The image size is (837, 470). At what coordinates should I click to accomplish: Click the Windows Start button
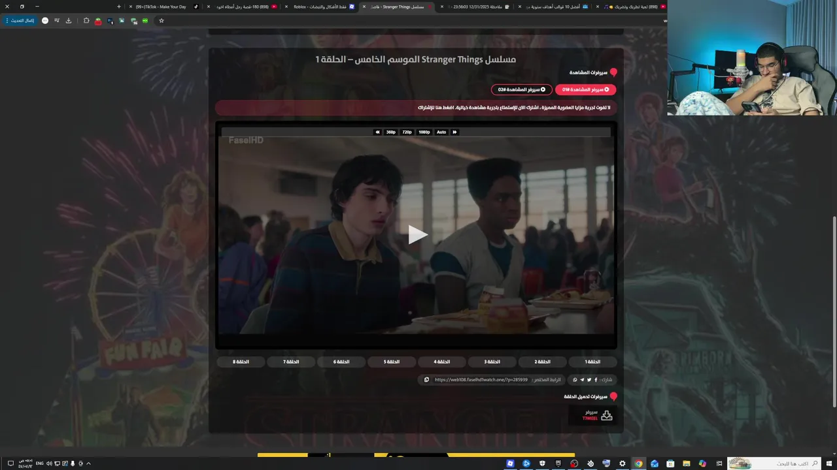pos(829,463)
